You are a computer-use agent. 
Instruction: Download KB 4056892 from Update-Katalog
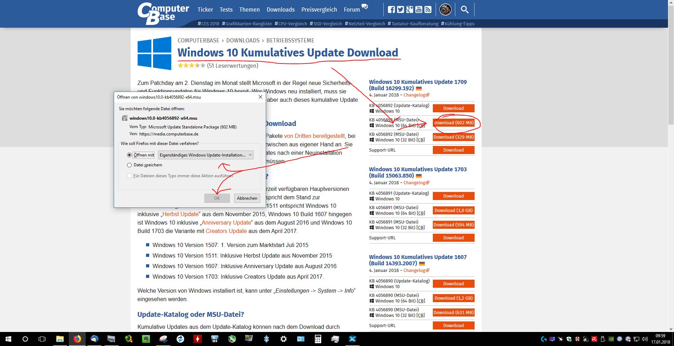pyautogui.click(x=454, y=108)
